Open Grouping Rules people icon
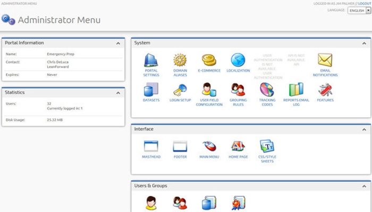 click(238, 90)
